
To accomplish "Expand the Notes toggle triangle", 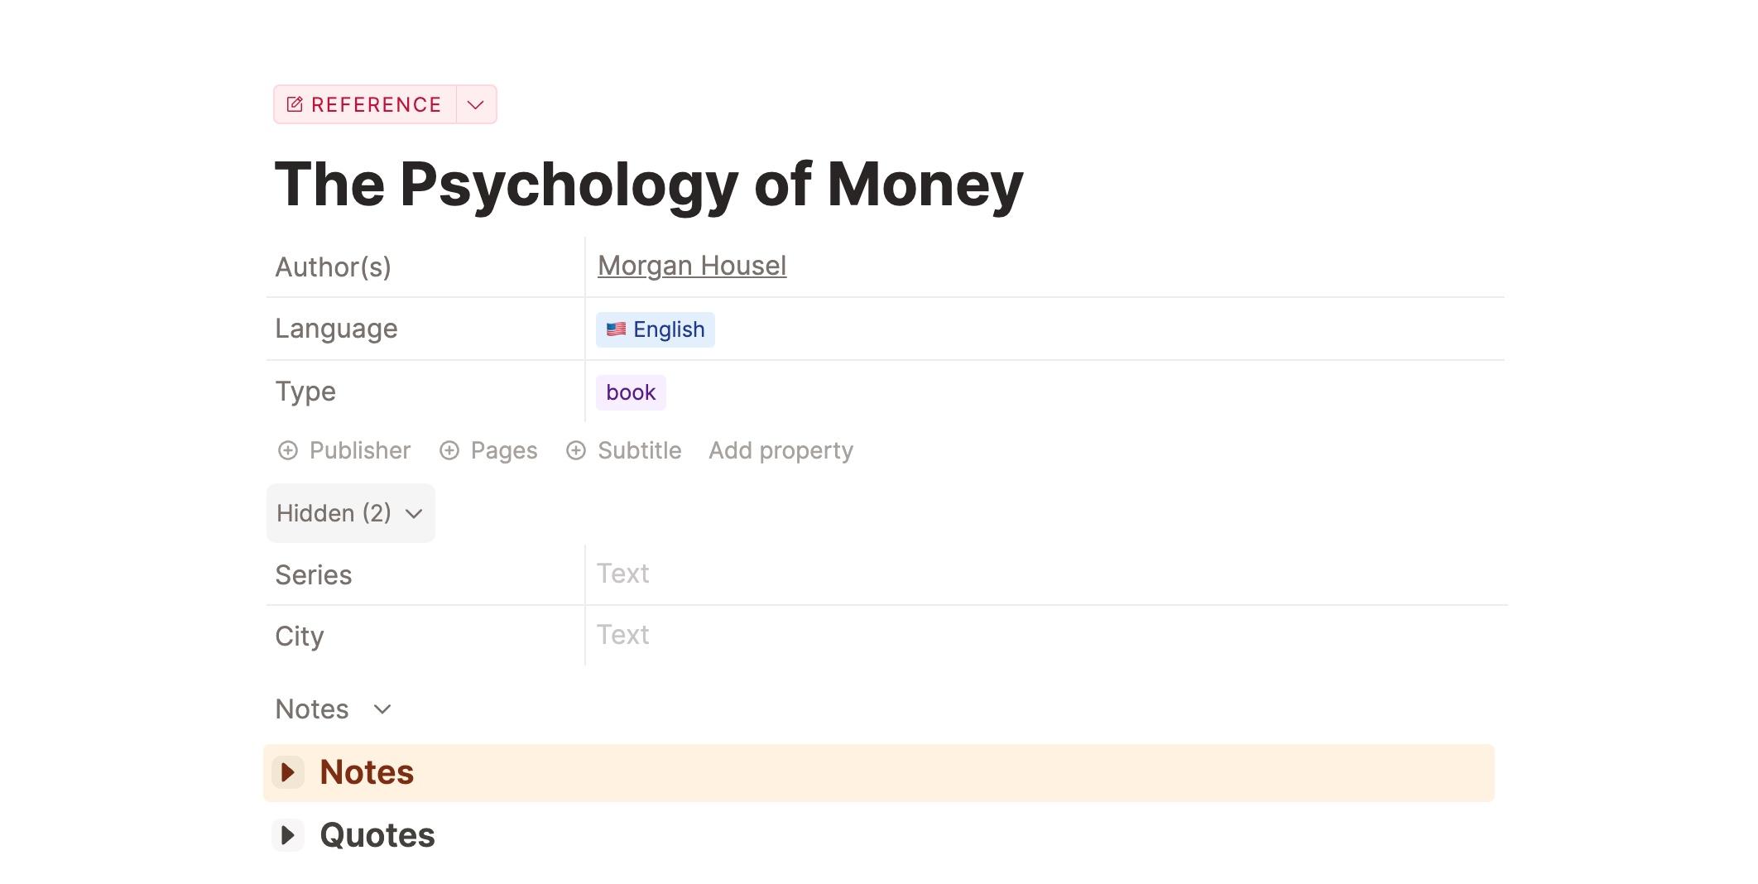I will pyautogui.click(x=288, y=772).
